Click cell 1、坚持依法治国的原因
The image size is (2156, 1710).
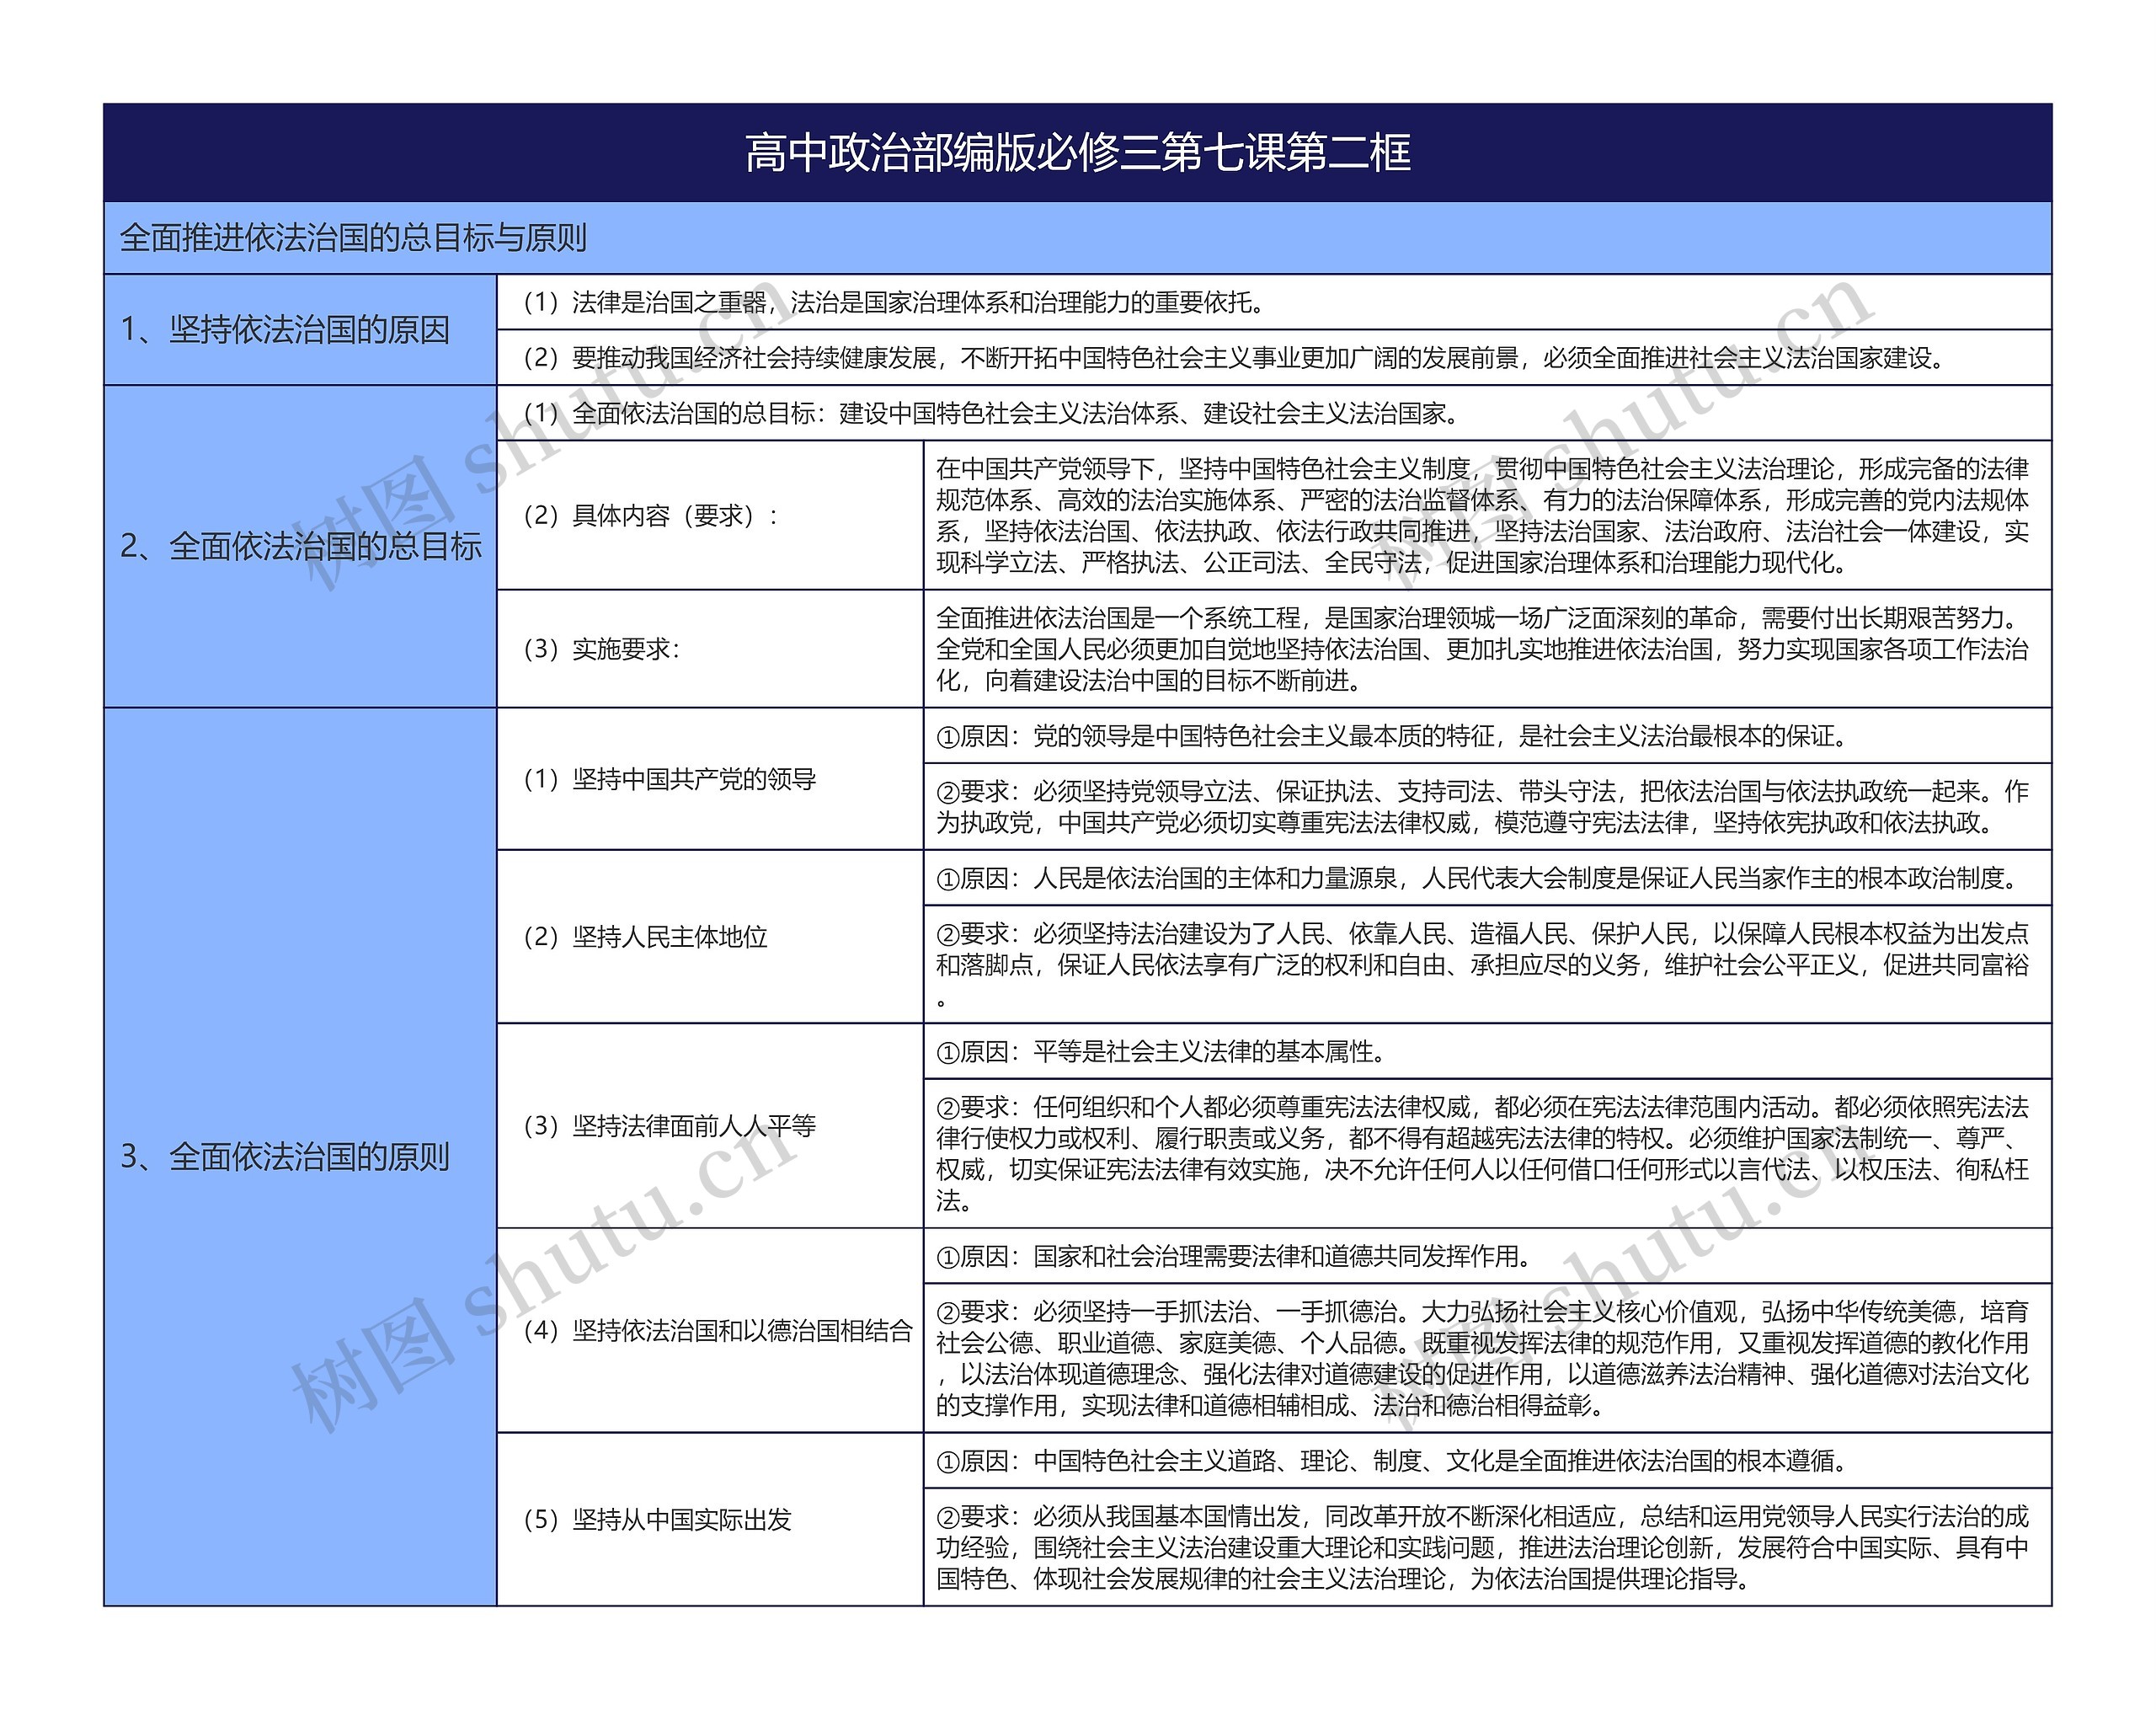click(285, 330)
